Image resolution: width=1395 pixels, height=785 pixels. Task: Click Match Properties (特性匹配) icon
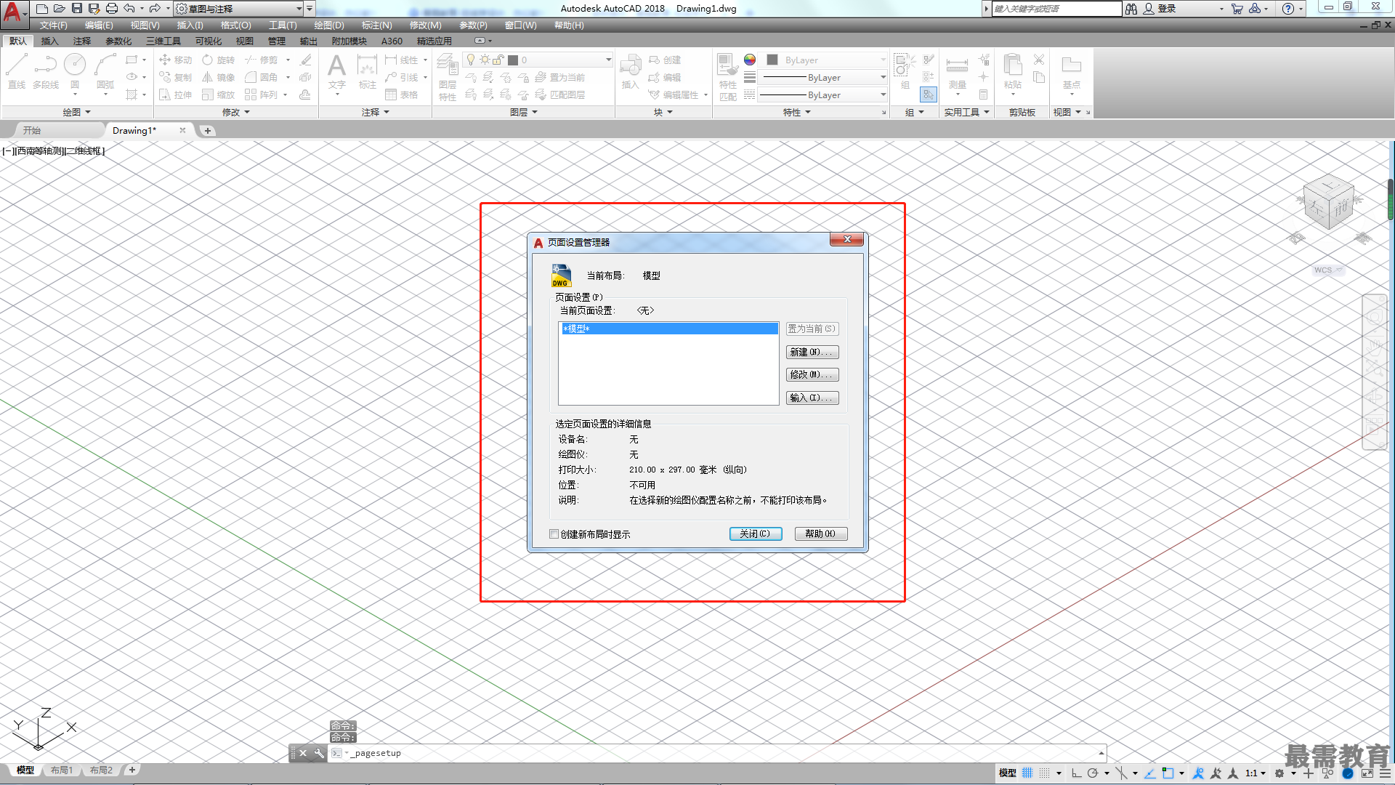727,76
